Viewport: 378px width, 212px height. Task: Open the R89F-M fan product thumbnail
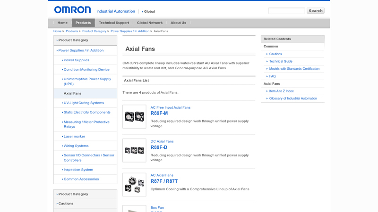[134, 117]
